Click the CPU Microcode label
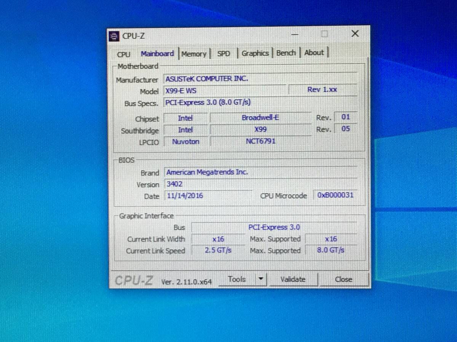This screenshot has width=457, height=342. click(283, 196)
